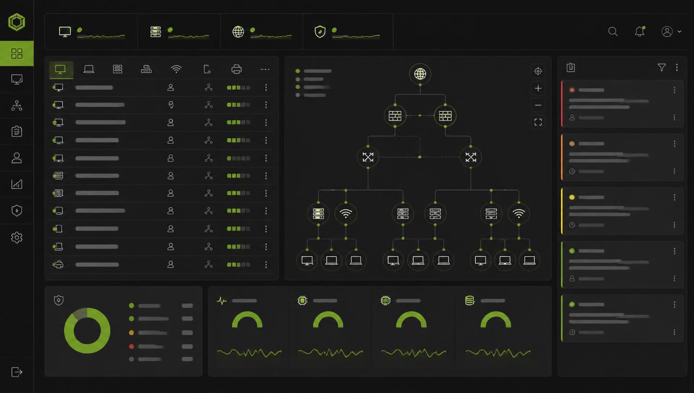Viewport: 694px width, 393px height.
Task: Zoom in the topology map
Action: point(538,88)
